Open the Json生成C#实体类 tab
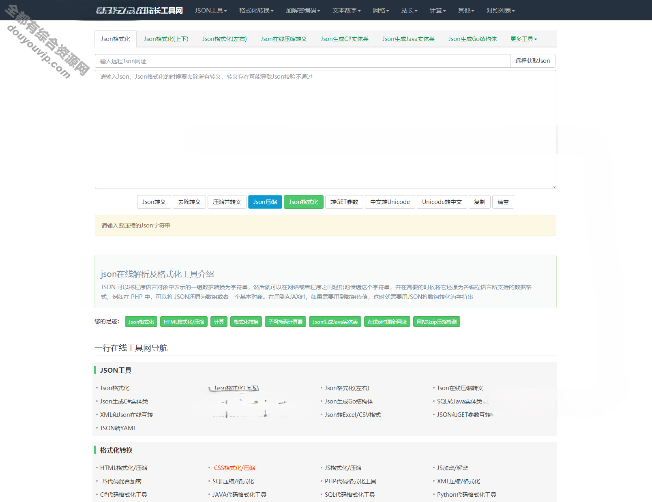The image size is (652, 502). pyautogui.click(x=345, y=39)
